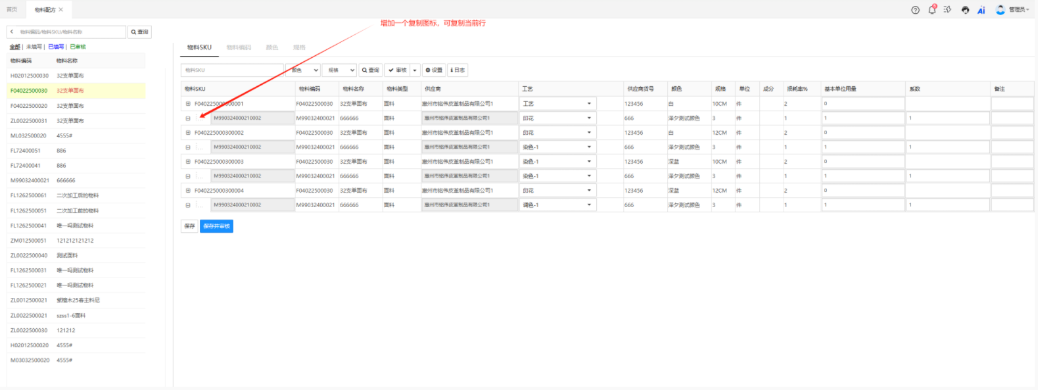Select material ML032500020 in left list

coord(29,135)
